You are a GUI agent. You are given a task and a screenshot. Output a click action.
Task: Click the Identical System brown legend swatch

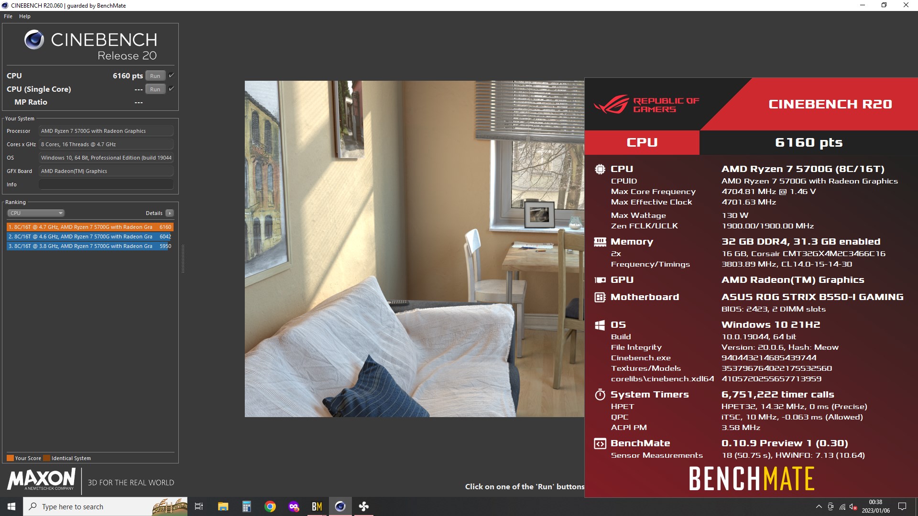click(46, 458)
